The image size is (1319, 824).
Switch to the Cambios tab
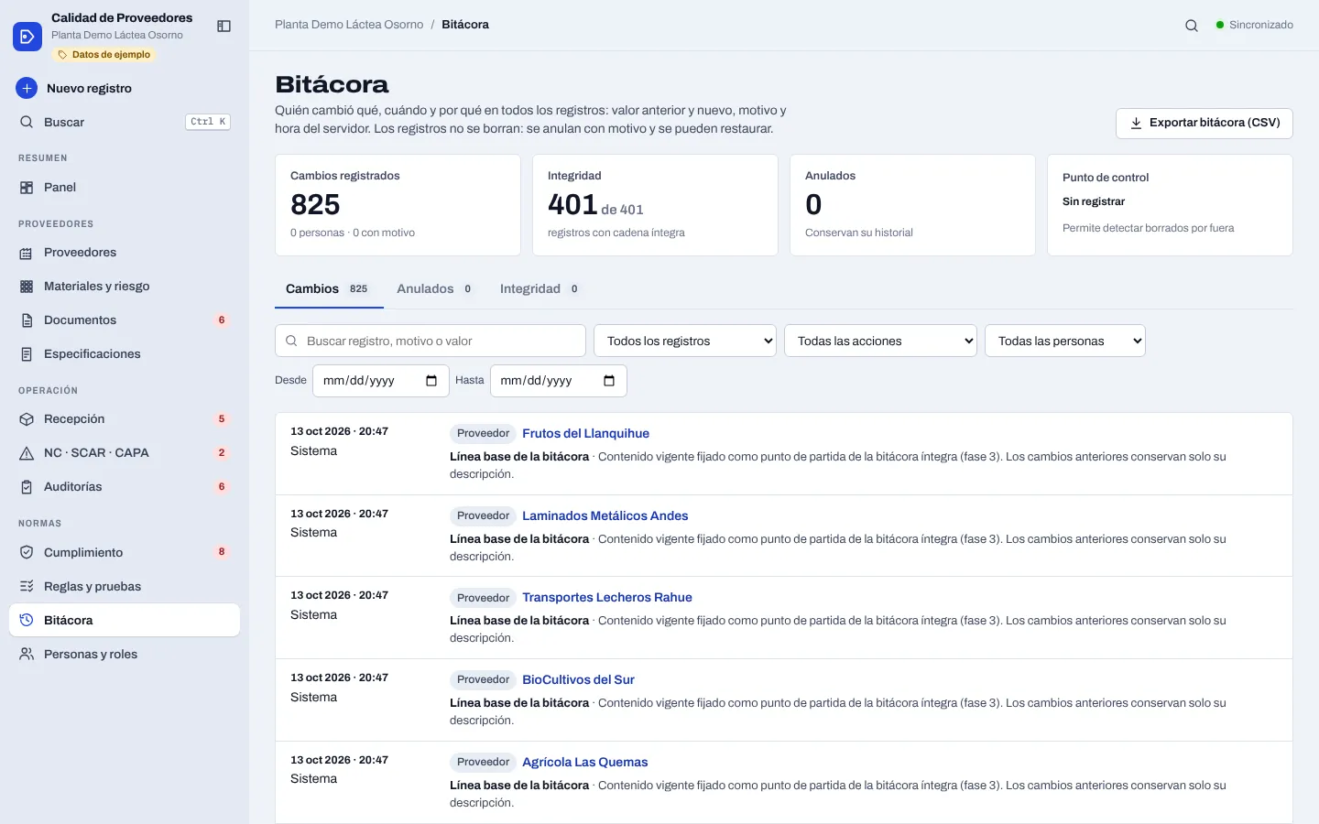tap(330, 289)
